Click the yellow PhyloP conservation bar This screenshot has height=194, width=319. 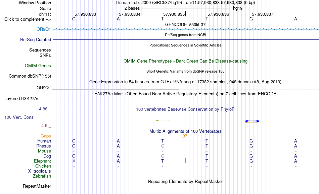[x=163, y=121]
